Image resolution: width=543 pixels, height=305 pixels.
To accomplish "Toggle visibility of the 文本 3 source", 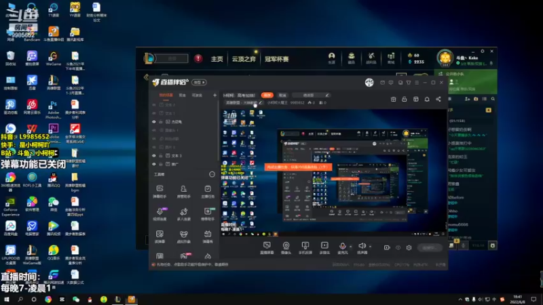I will (154, 156).
